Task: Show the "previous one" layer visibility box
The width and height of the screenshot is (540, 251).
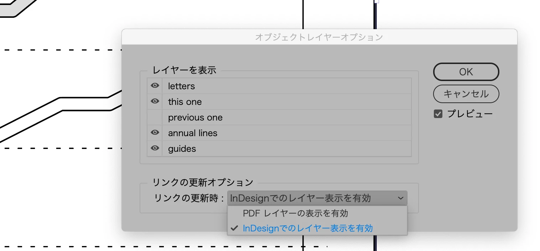Action: [155, 117]
